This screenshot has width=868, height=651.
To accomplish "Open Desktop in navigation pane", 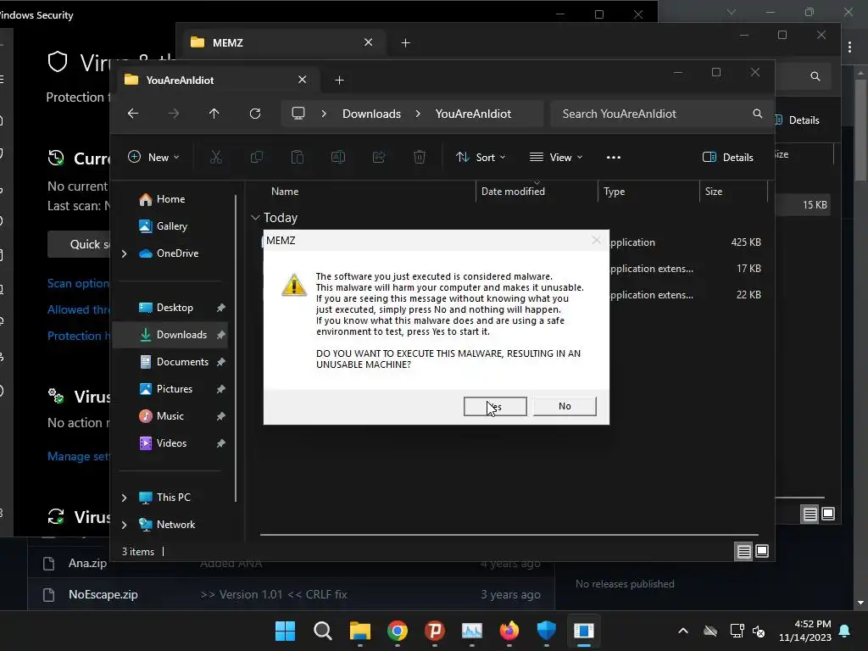I will pos(175,308).
